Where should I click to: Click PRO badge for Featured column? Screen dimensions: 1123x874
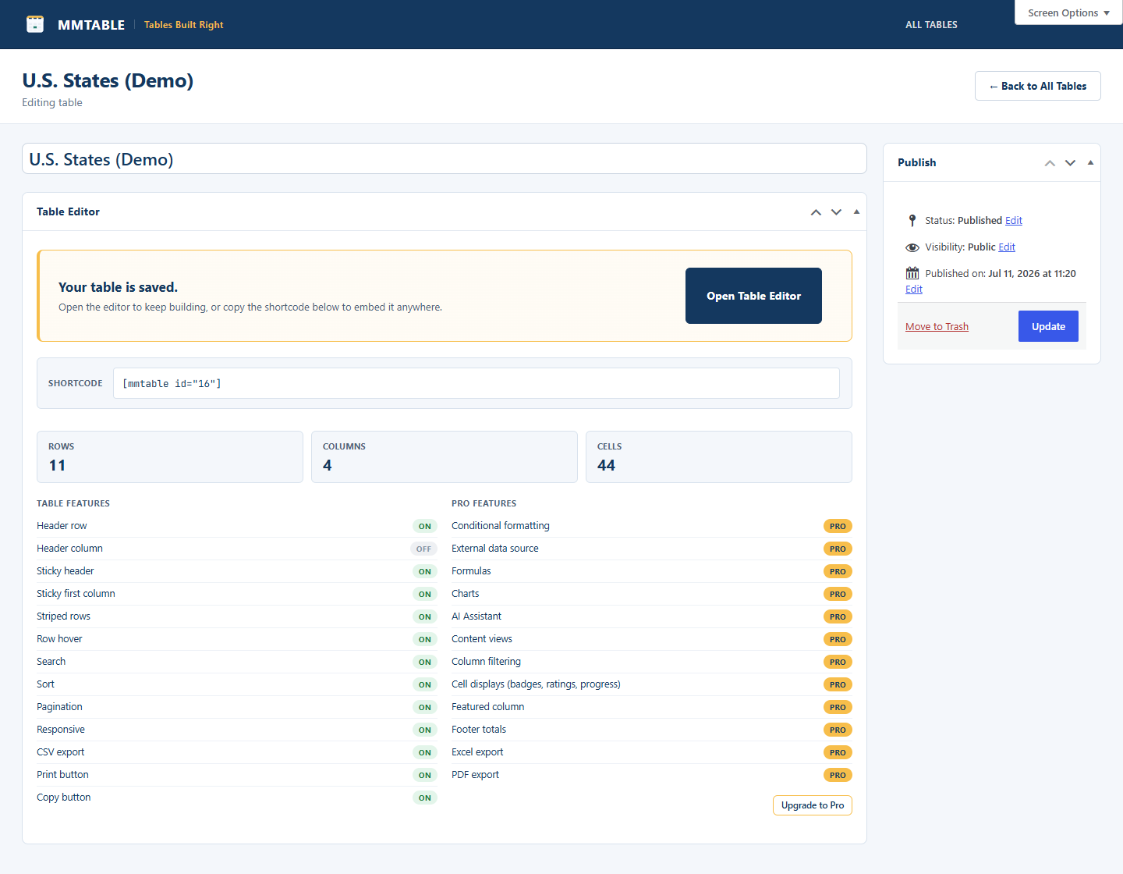click(838, 707)
